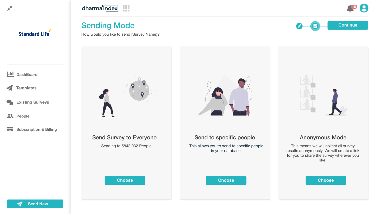Choose Send Survey to Everyone
The image size is (380, 214).
[x=125, y=180]
